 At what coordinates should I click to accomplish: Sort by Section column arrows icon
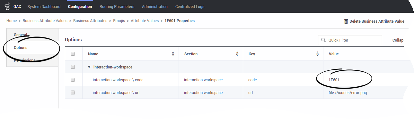[237, 54]
